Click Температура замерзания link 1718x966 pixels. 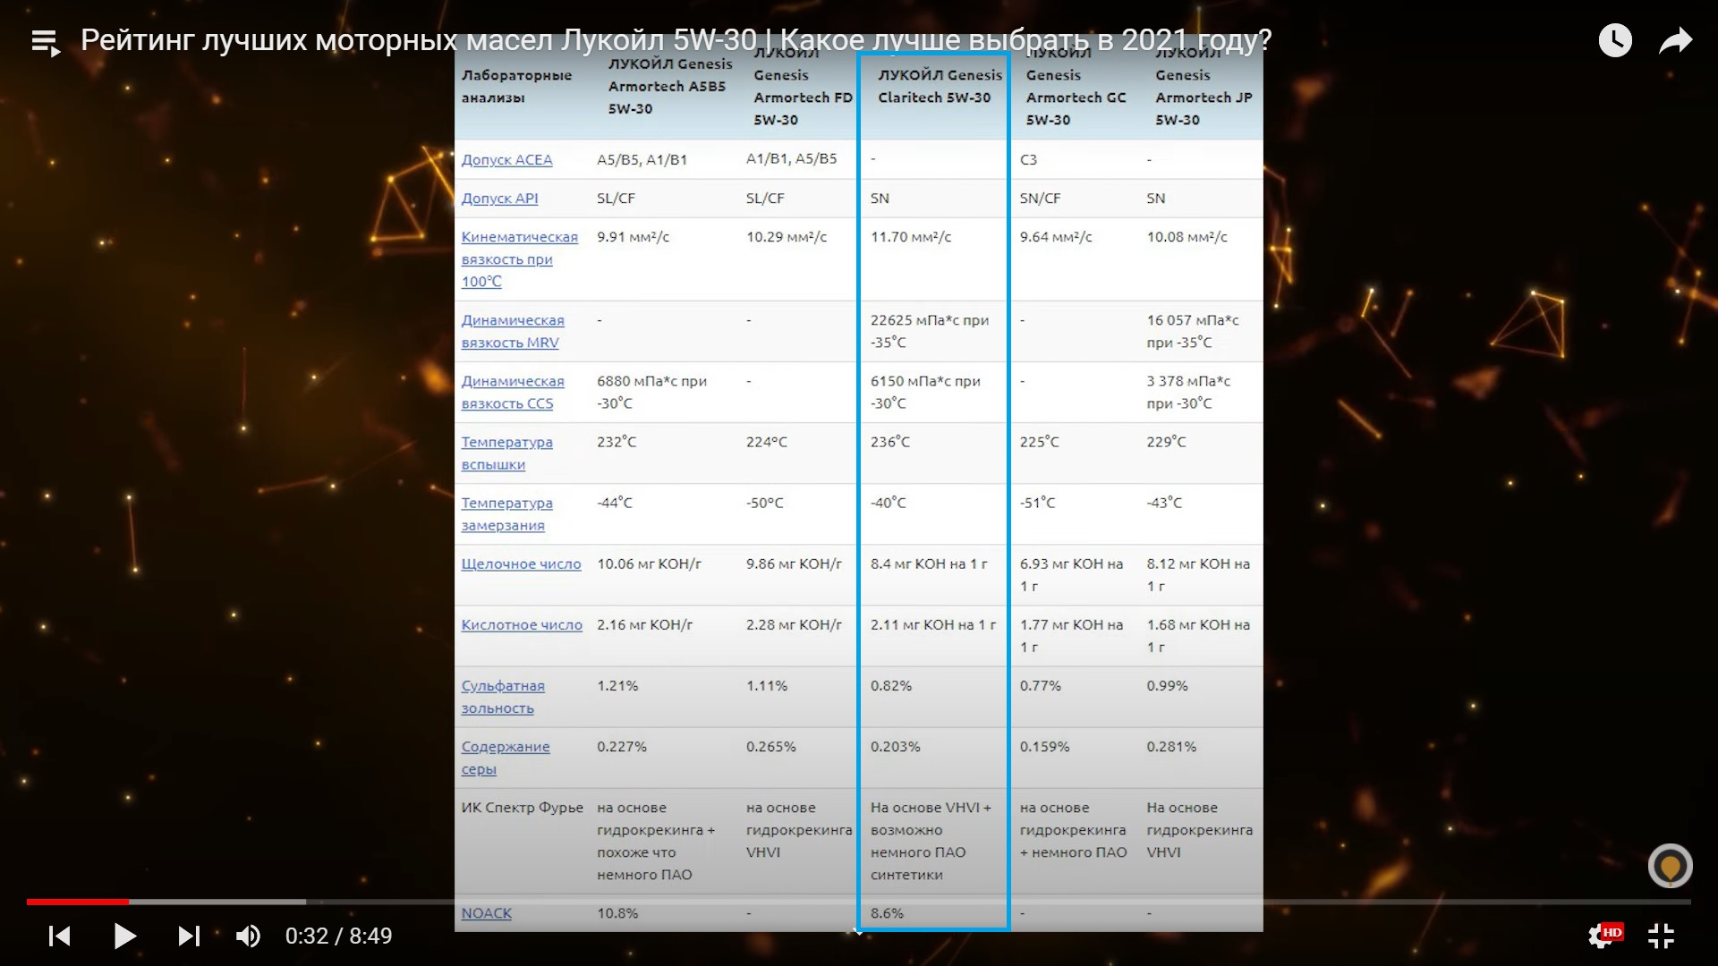(506, 513)
